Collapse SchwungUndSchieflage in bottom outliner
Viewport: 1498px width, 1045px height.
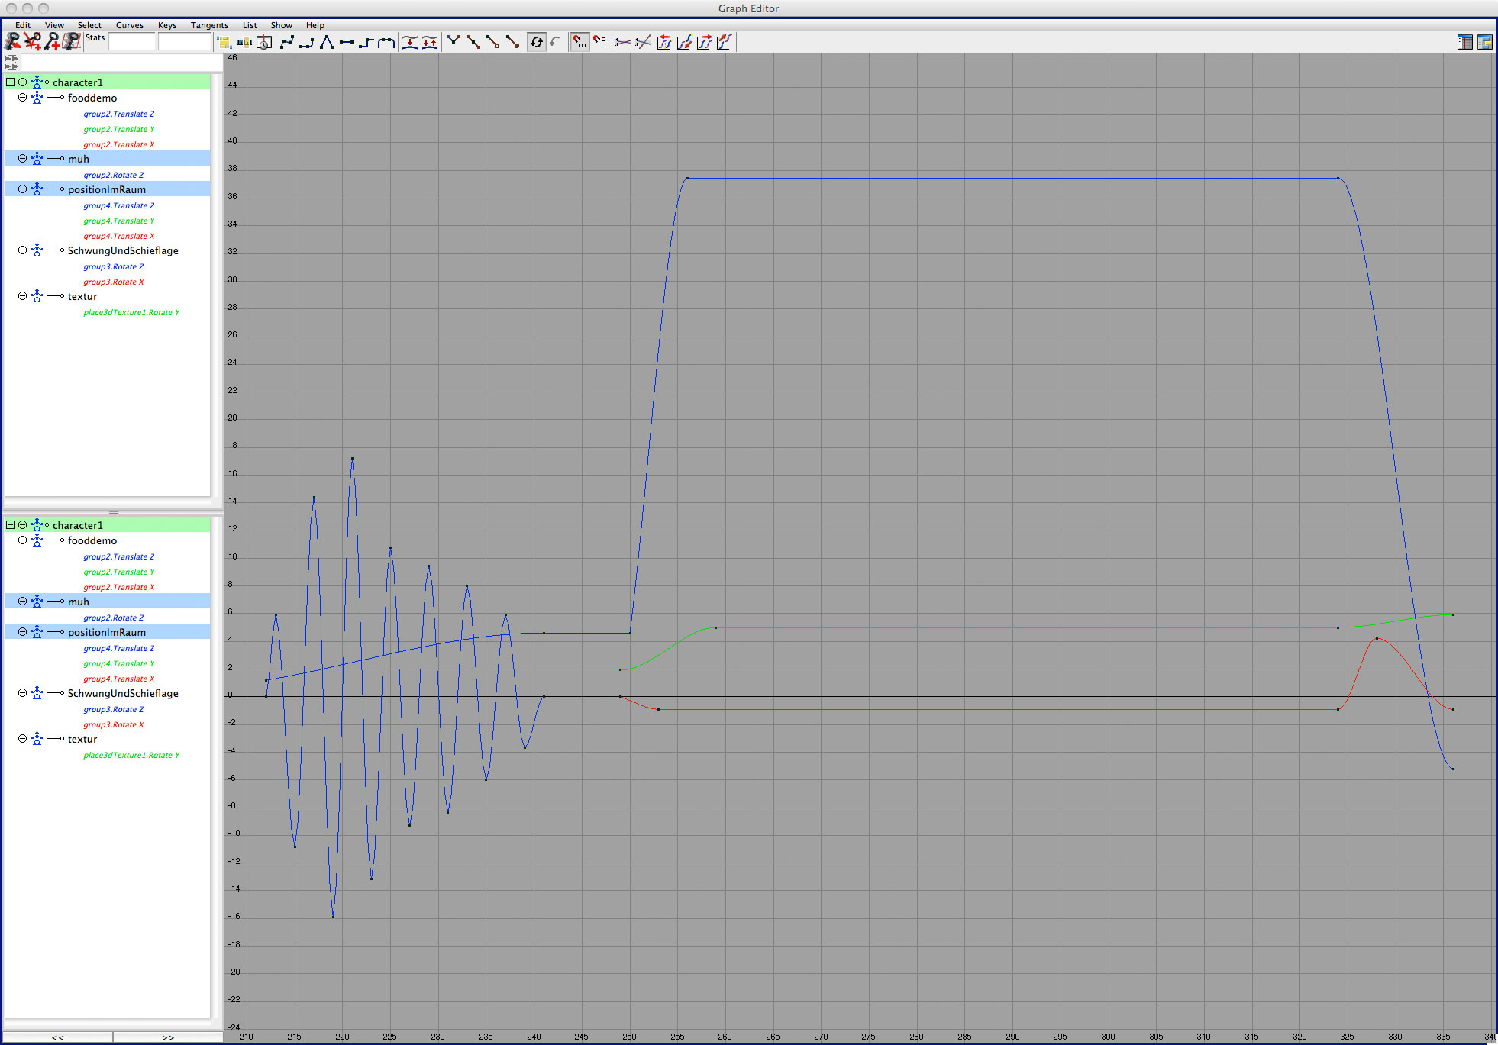pos(22,693)
